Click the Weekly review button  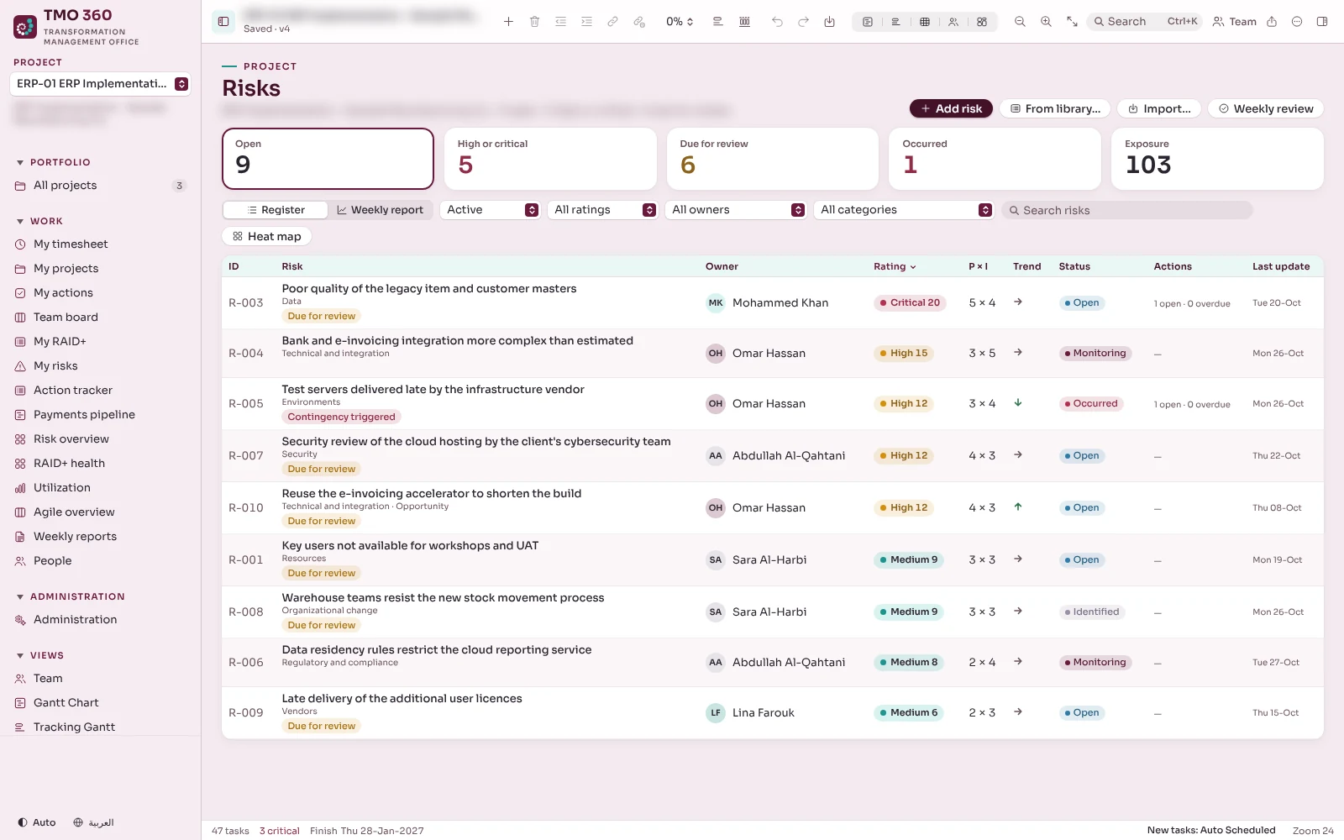(1266, 108)
